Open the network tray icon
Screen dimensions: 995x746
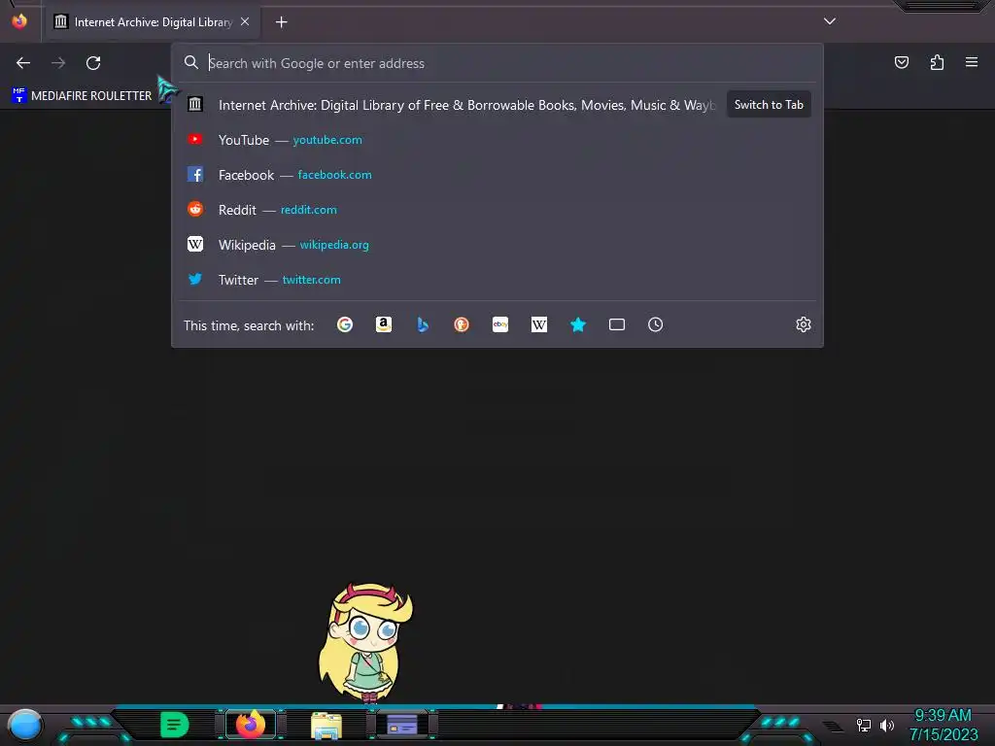(x=864, y=725)
